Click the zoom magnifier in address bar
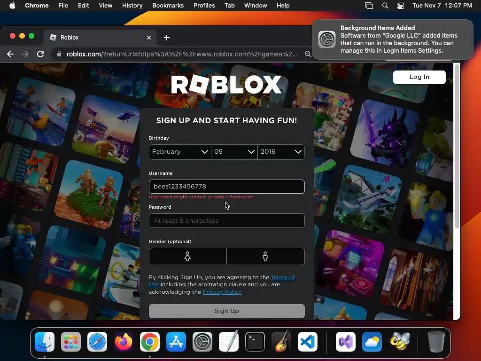The width and height of the screenshot is (481, 361). click(x=308, y=54)
